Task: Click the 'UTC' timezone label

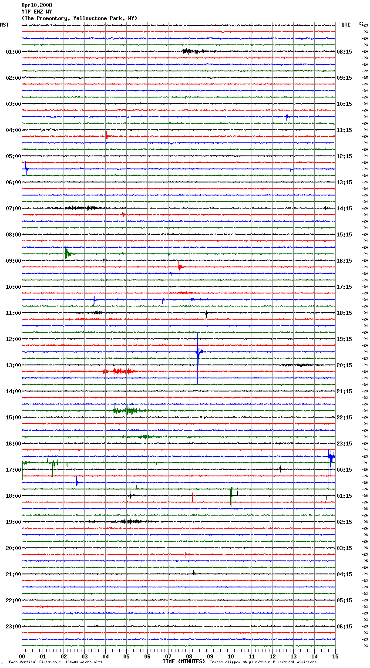Action: (346, 25)
